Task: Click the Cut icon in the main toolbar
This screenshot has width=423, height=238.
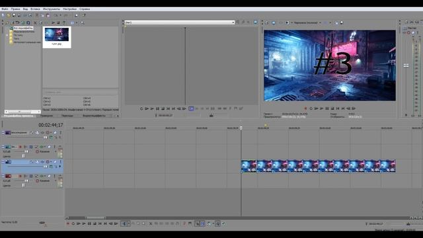Action: [37, 15]
